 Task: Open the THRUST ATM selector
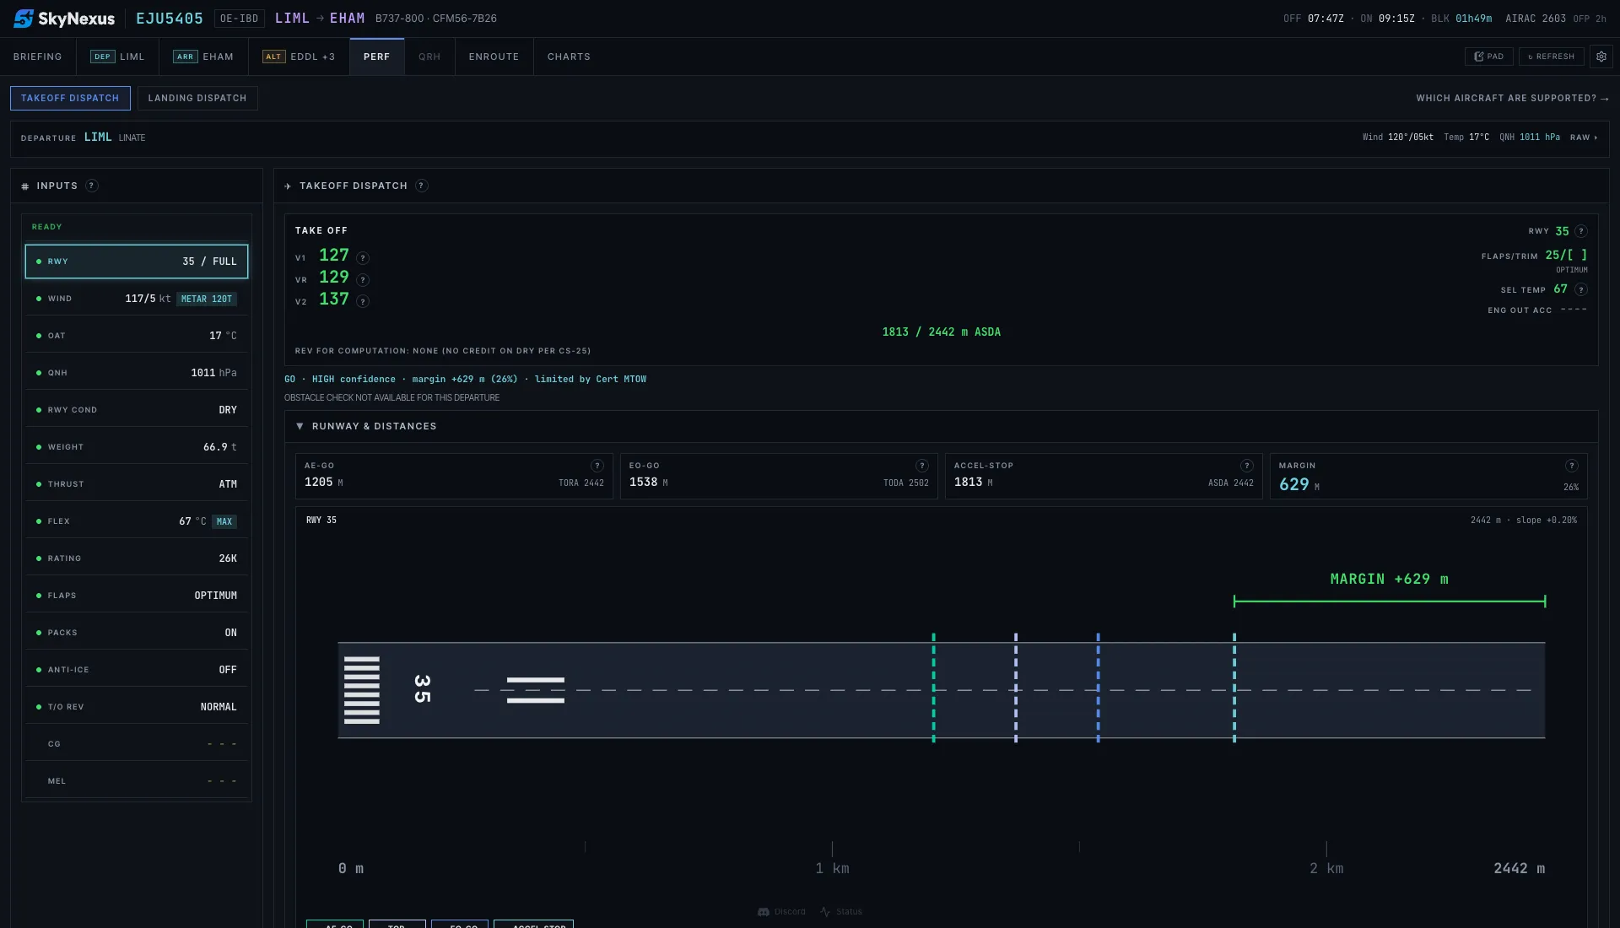click(137, 484)
